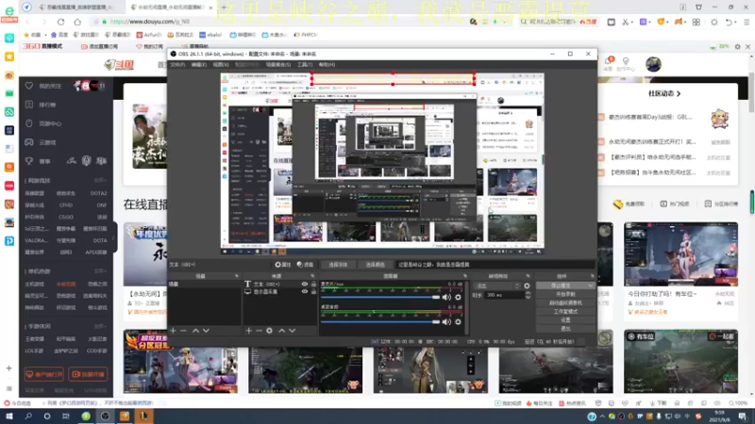The height and width of the screenshot is (424, 755).
Task: Add a new scene in OBS
Action: (174, 331)
